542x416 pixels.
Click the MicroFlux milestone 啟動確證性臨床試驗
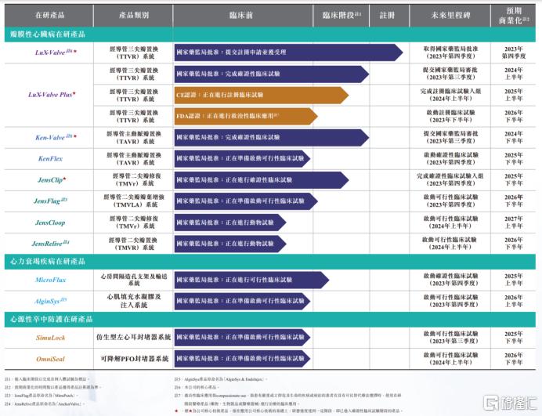tap(450, 280)
